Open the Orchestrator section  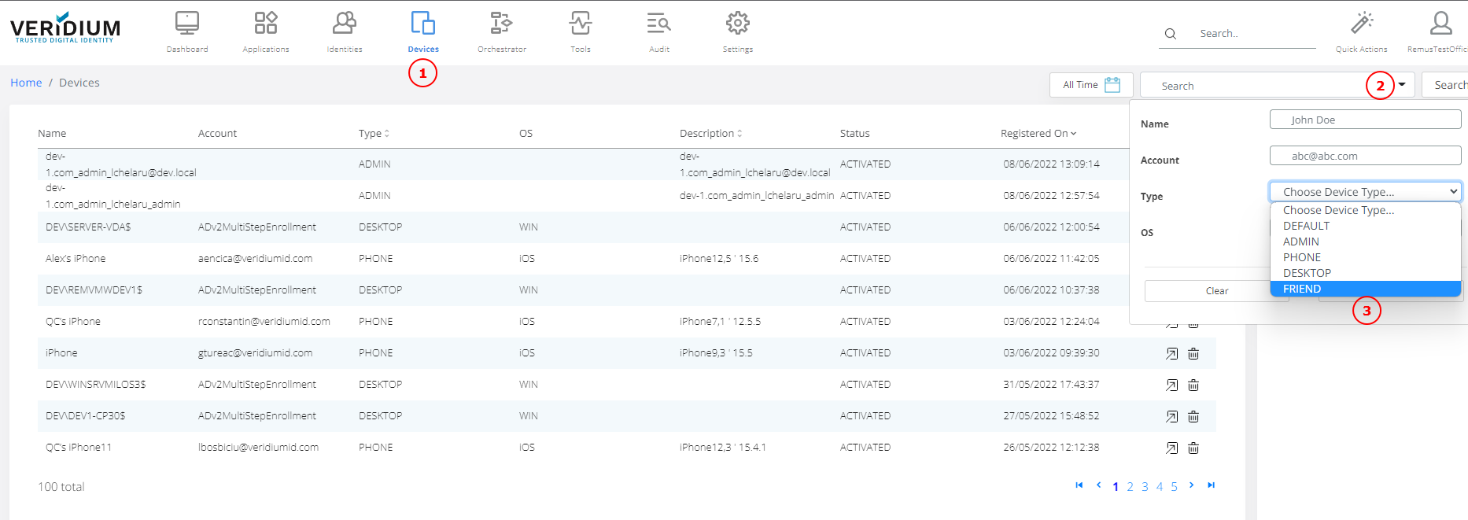tap(501, 31)
